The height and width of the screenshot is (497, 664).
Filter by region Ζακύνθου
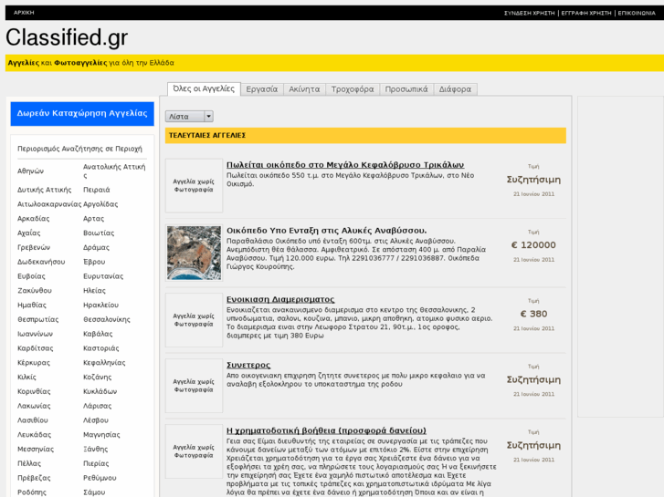(35, 291)
